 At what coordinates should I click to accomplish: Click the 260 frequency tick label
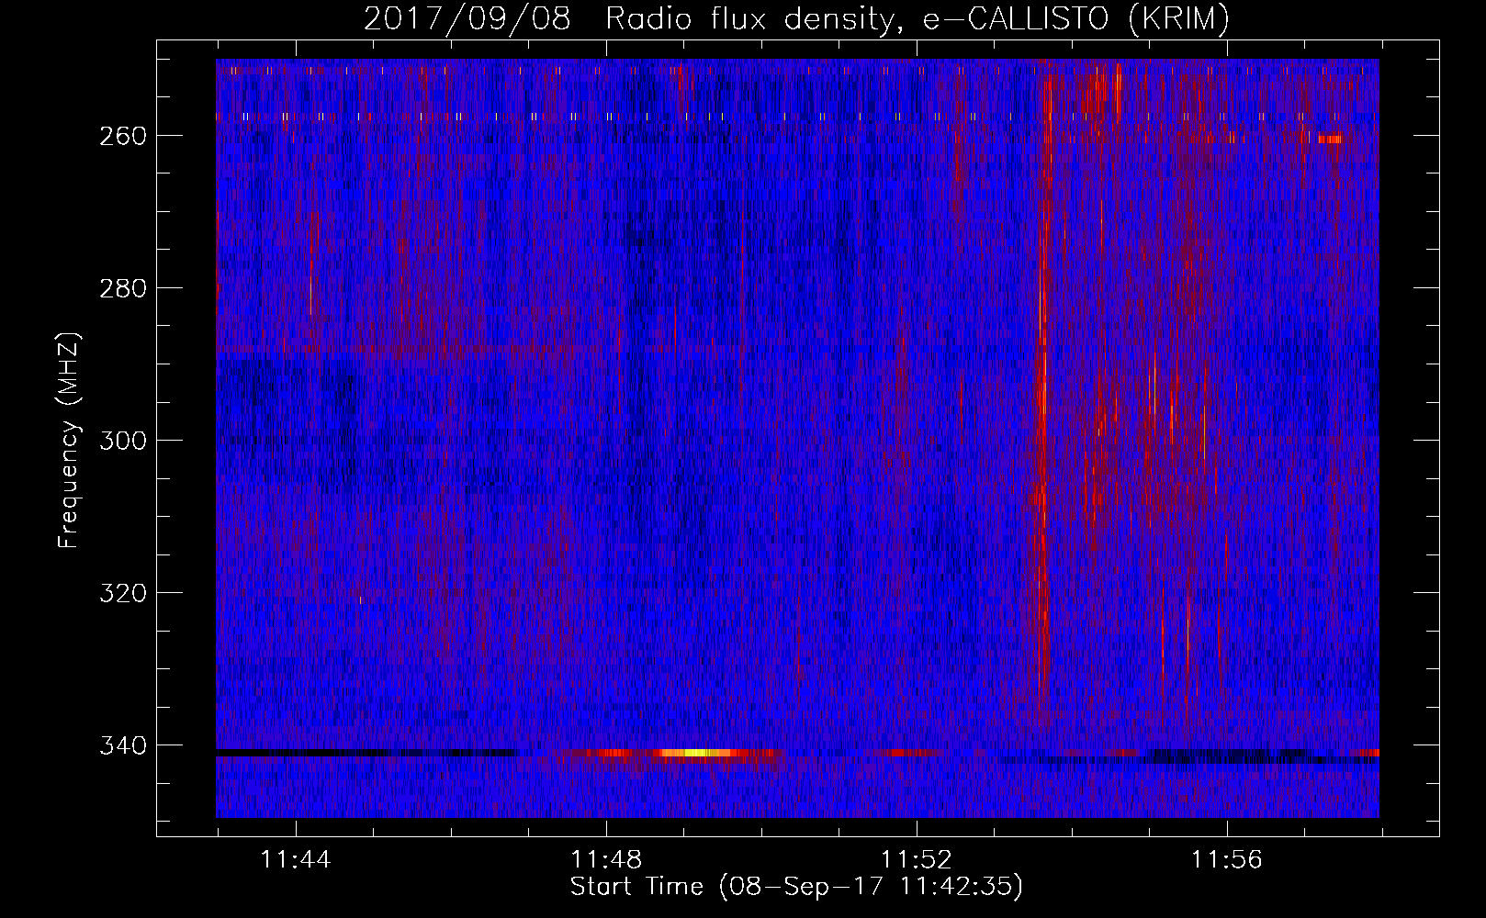[123, 136]
